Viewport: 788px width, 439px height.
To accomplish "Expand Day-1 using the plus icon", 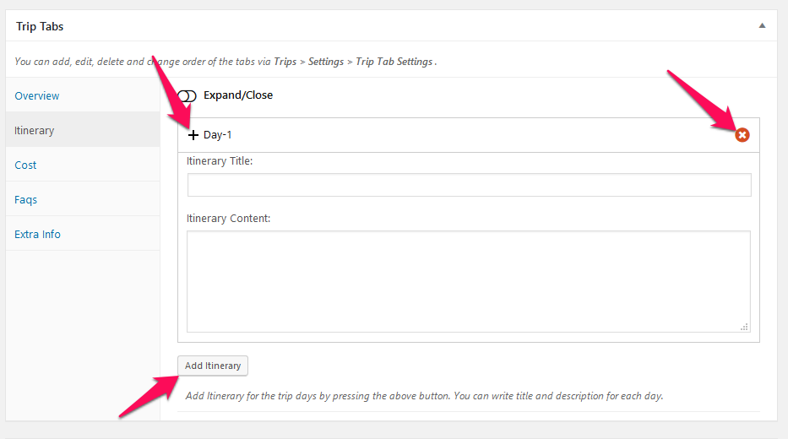I will pyautogui.click(x=193, y=134).
